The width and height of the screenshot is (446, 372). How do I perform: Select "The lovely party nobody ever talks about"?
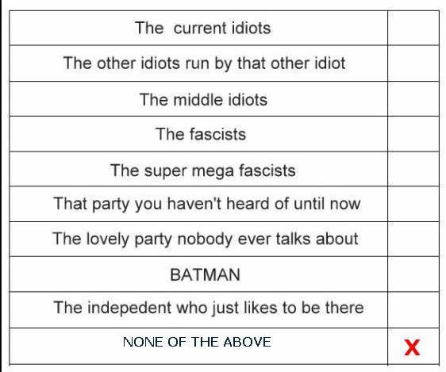click(206, 239)
